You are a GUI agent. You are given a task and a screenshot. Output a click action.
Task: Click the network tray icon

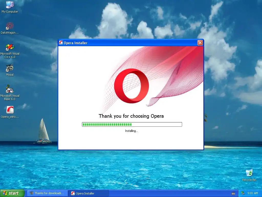click(243, 193)
